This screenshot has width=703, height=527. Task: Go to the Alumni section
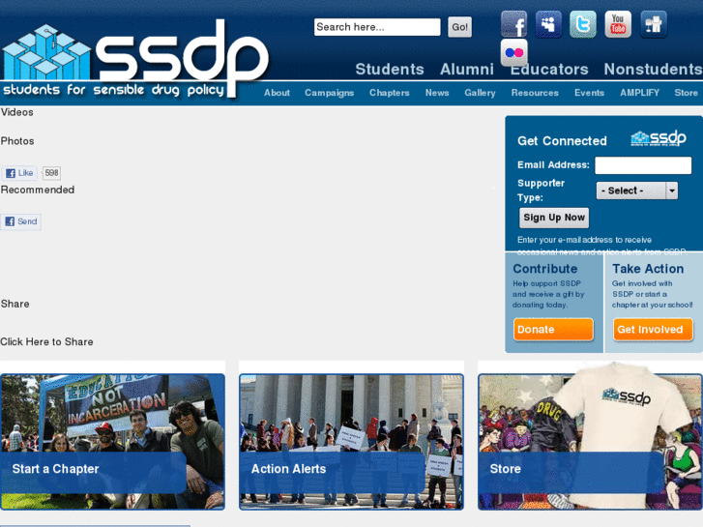467,69
